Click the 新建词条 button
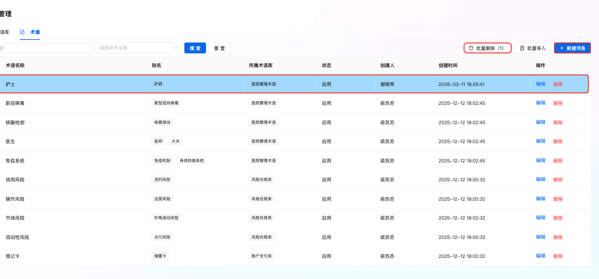This screenshot has height=279, width=599. coord(572,48)
